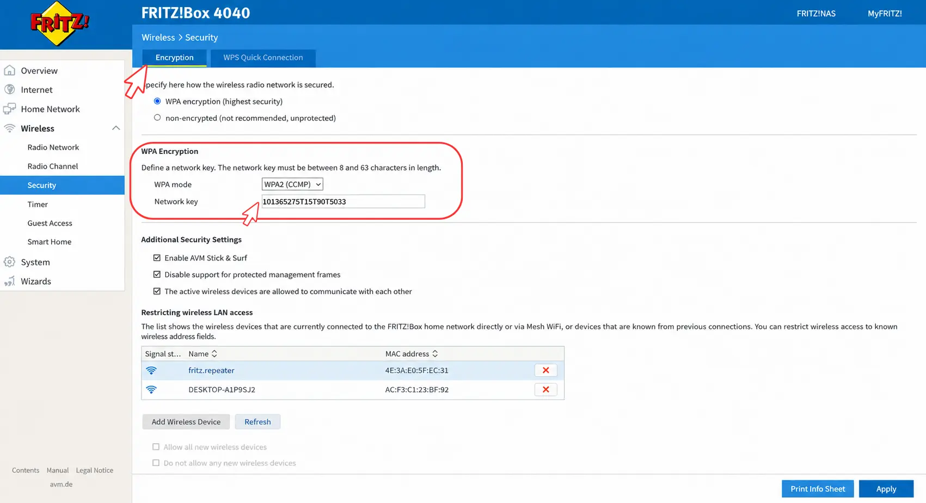Click signal strength icon for fritz.repeater
The height and width of the screenshot is (503, 926).
click(151, 370)
